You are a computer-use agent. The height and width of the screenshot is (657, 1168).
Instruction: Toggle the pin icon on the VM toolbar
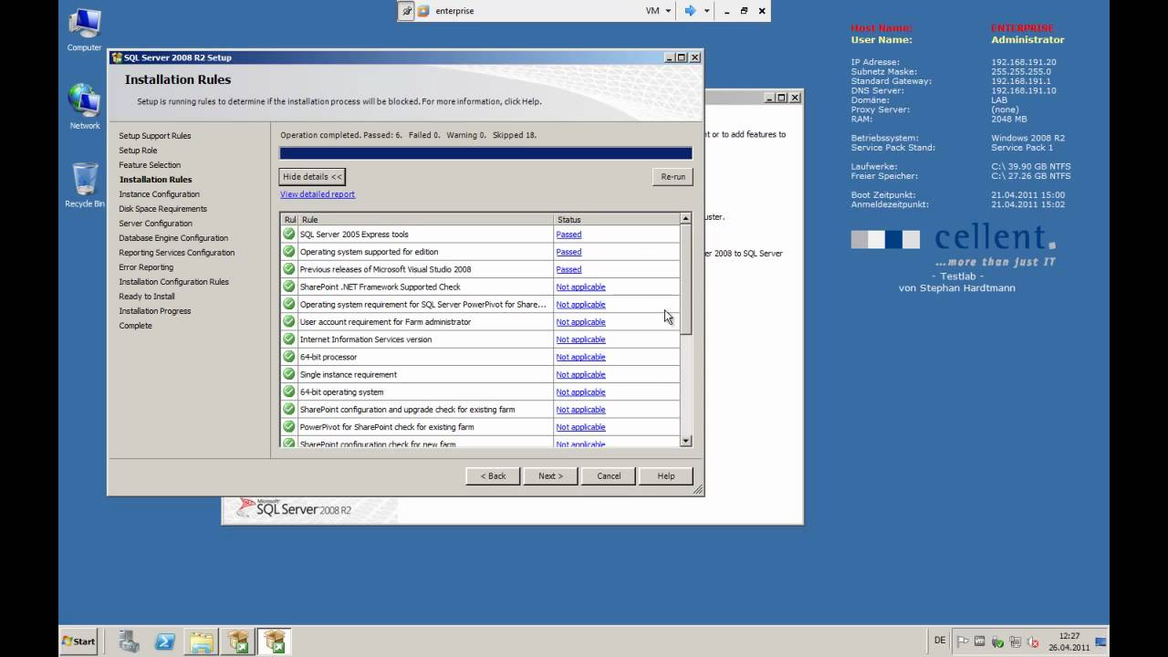pyautogui.click(x=407, y=11)
